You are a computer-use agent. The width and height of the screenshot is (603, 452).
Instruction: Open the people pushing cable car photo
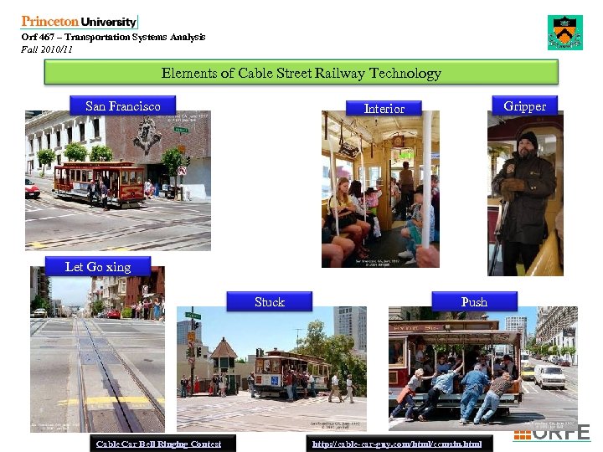(483, 370)
